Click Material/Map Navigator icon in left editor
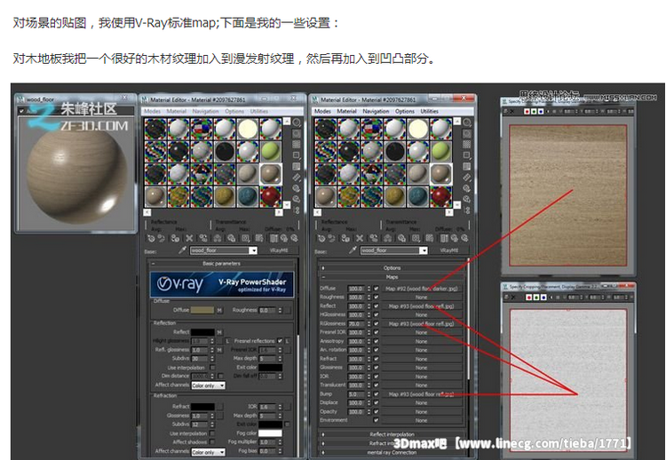Screen dimensions: 666x460 click(297, 210)
